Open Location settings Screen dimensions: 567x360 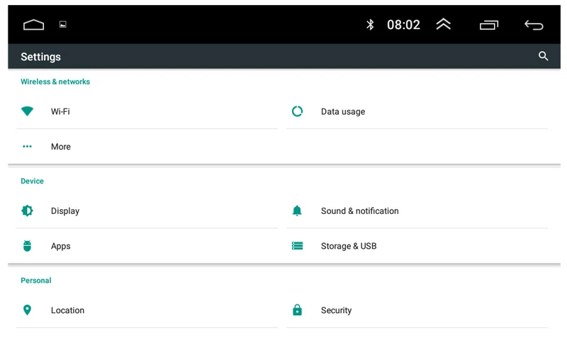click(147, 310)
